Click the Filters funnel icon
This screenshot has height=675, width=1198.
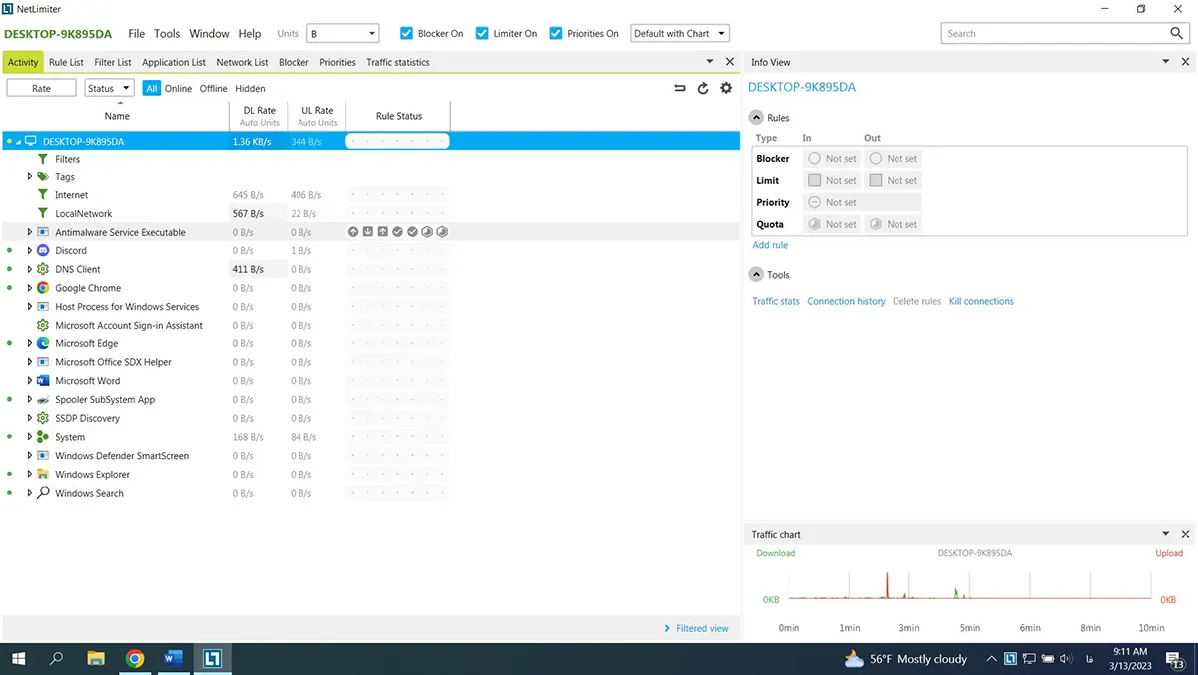pos(43,159)
